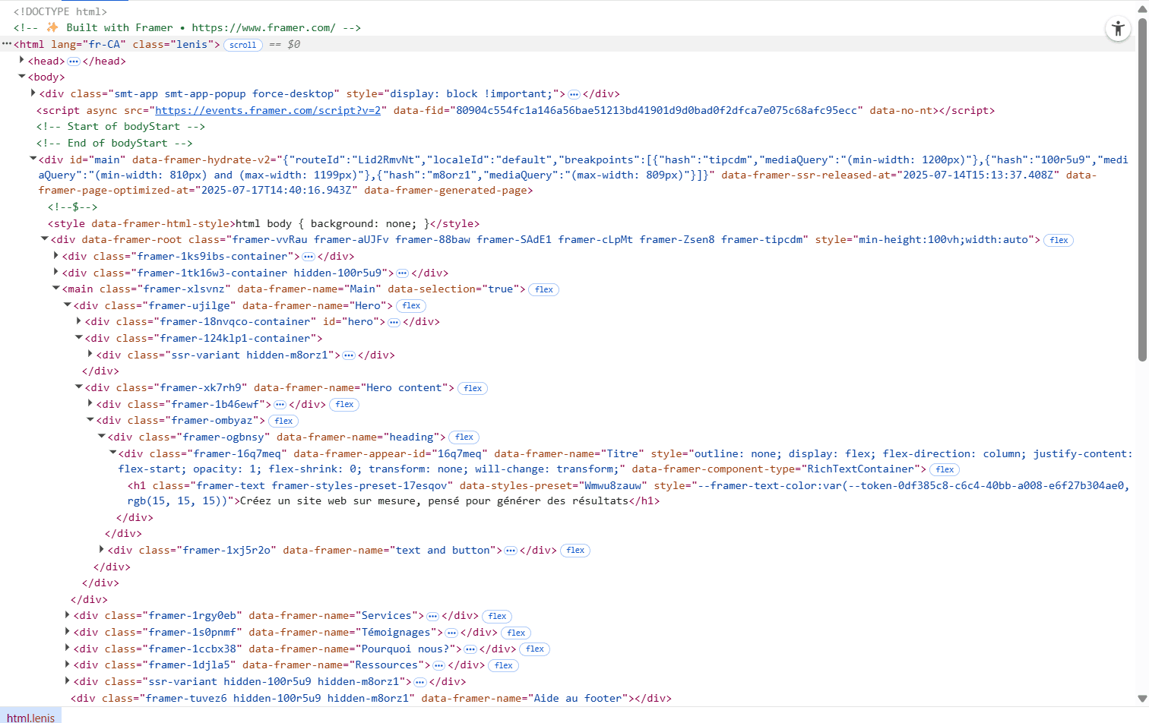Click the scrollbar down arrow
1149x723 pixels.
1142,699
